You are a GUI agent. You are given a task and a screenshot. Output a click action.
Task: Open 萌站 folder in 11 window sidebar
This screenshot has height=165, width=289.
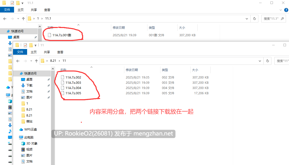[x=27, y=121]
